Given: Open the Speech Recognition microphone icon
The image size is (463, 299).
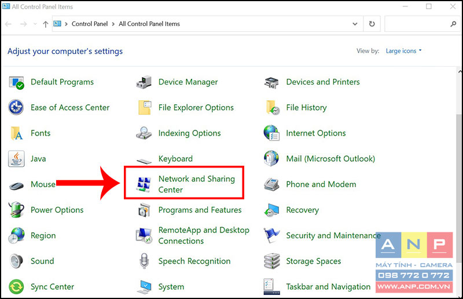Looking at the screenshot, I should point(144,261).
